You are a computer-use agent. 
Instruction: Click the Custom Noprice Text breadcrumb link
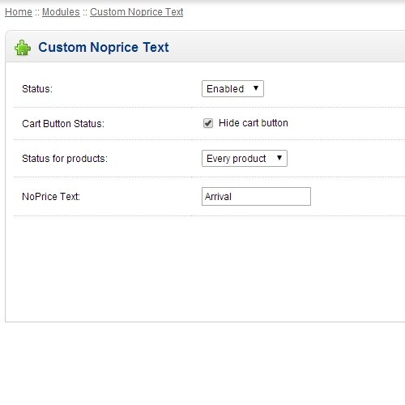pos(137,12)
